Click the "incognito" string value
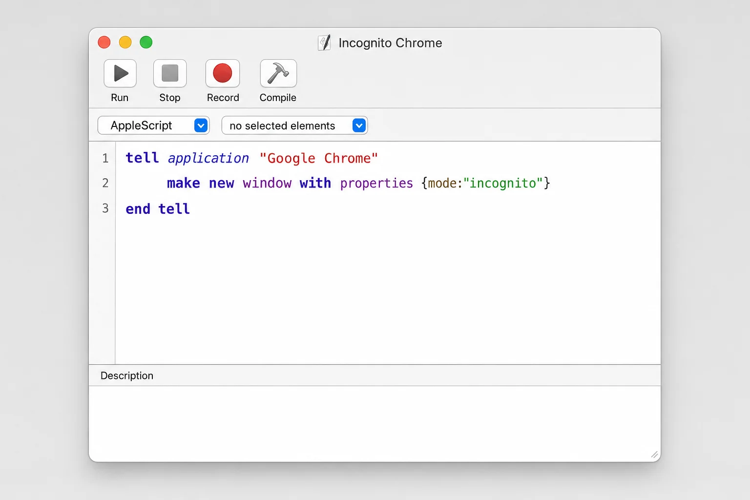The image size is (750, 500). click(503, 183)
